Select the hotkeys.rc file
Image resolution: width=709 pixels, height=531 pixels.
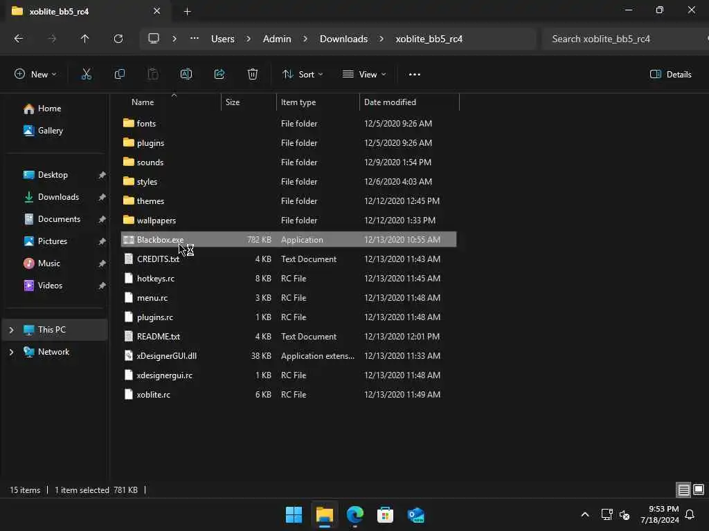[289, 279]
